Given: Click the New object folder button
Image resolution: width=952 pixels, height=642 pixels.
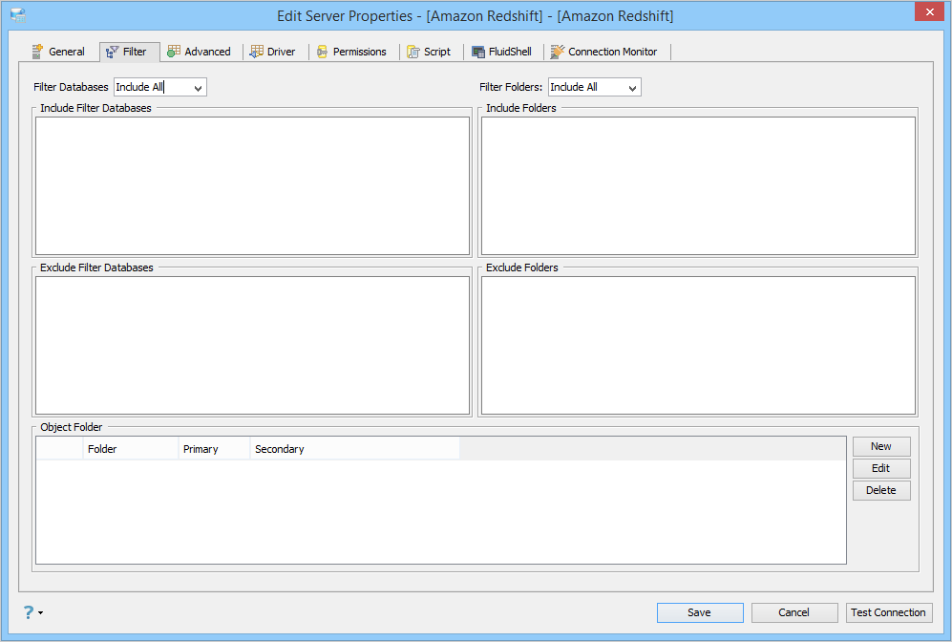Looking at the screenshot, I should [881, 446].
